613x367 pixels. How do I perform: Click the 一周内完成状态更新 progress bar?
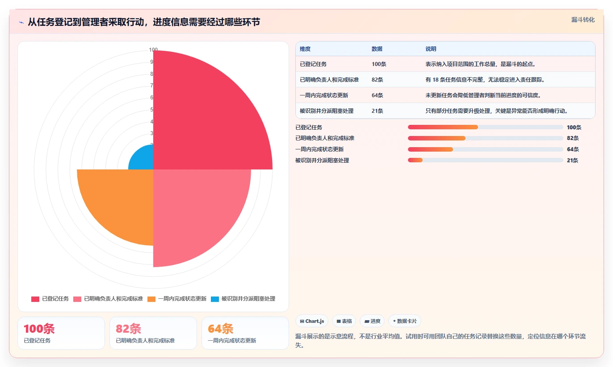tap(485, 149)
